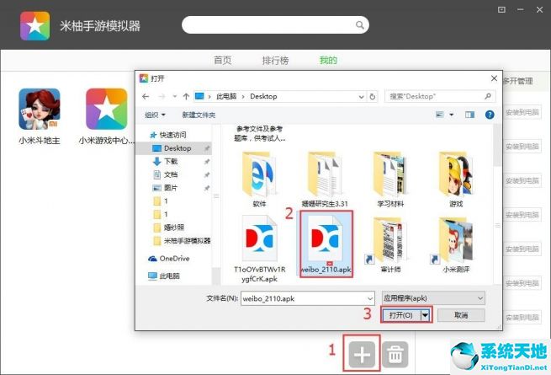Click the 搜索"Desktop" search box
The image size is (551, 375).
click(x=440, y=96)
